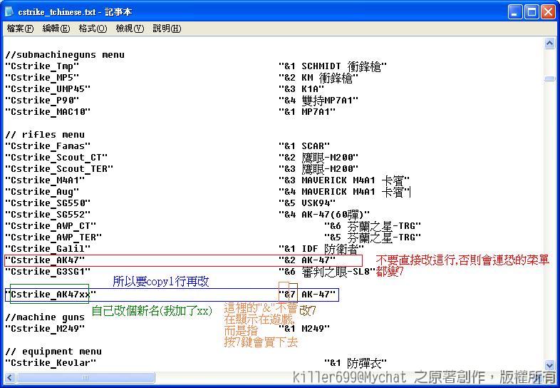Click the horizontal scrollbar thumb
Image resolution: width=560 pixels, height=388 pixels.
85,377
